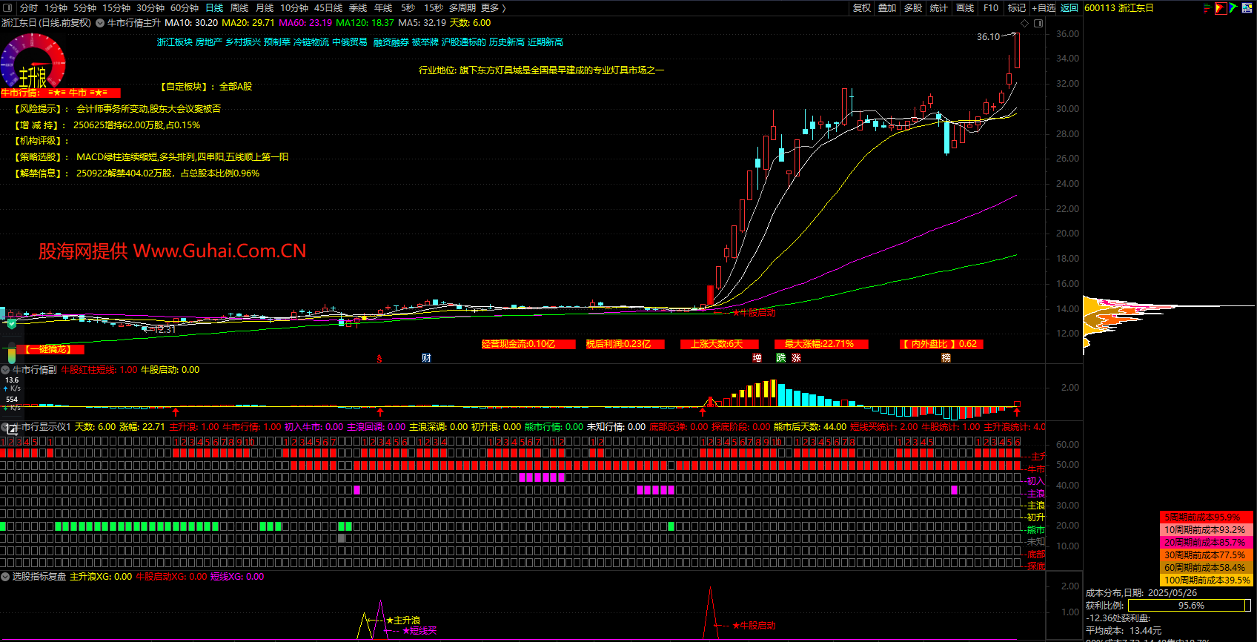Switch to 1分钟 period
The image size is (1257, 642).
(56, 7)
